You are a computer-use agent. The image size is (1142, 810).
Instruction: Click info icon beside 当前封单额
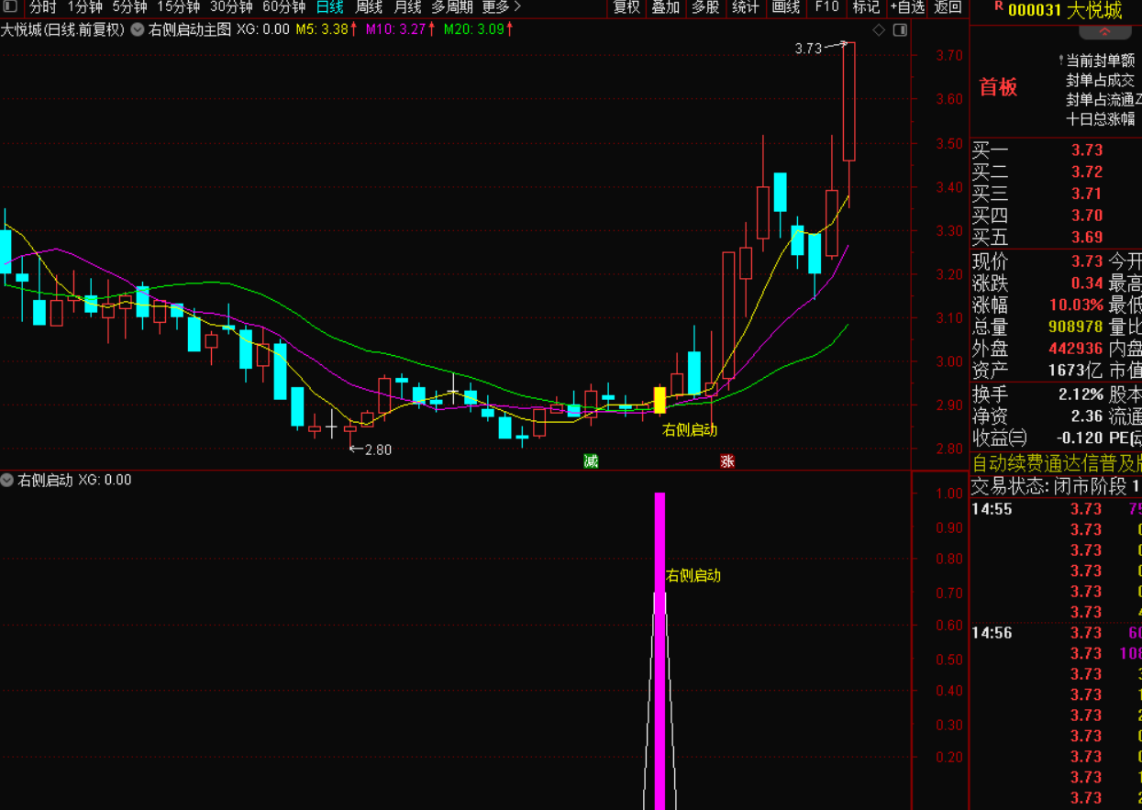tap(1061, 60)
